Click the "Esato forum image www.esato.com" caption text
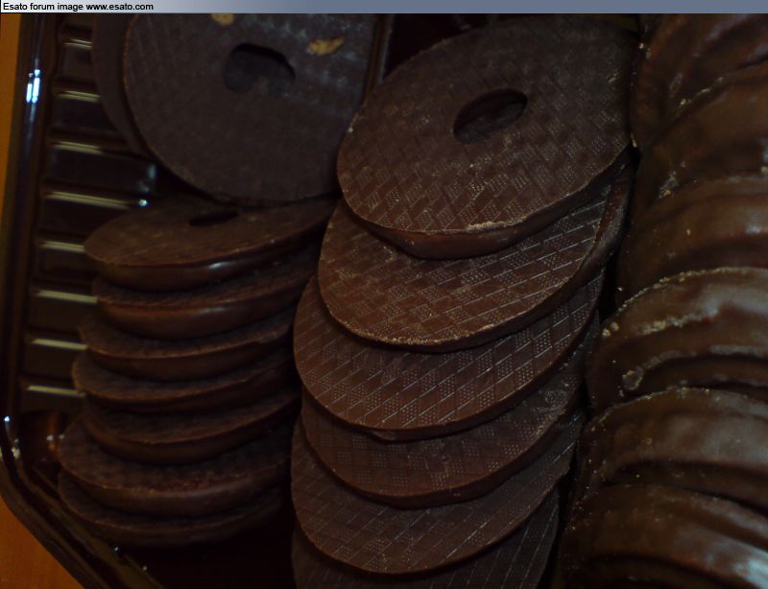 78,7
